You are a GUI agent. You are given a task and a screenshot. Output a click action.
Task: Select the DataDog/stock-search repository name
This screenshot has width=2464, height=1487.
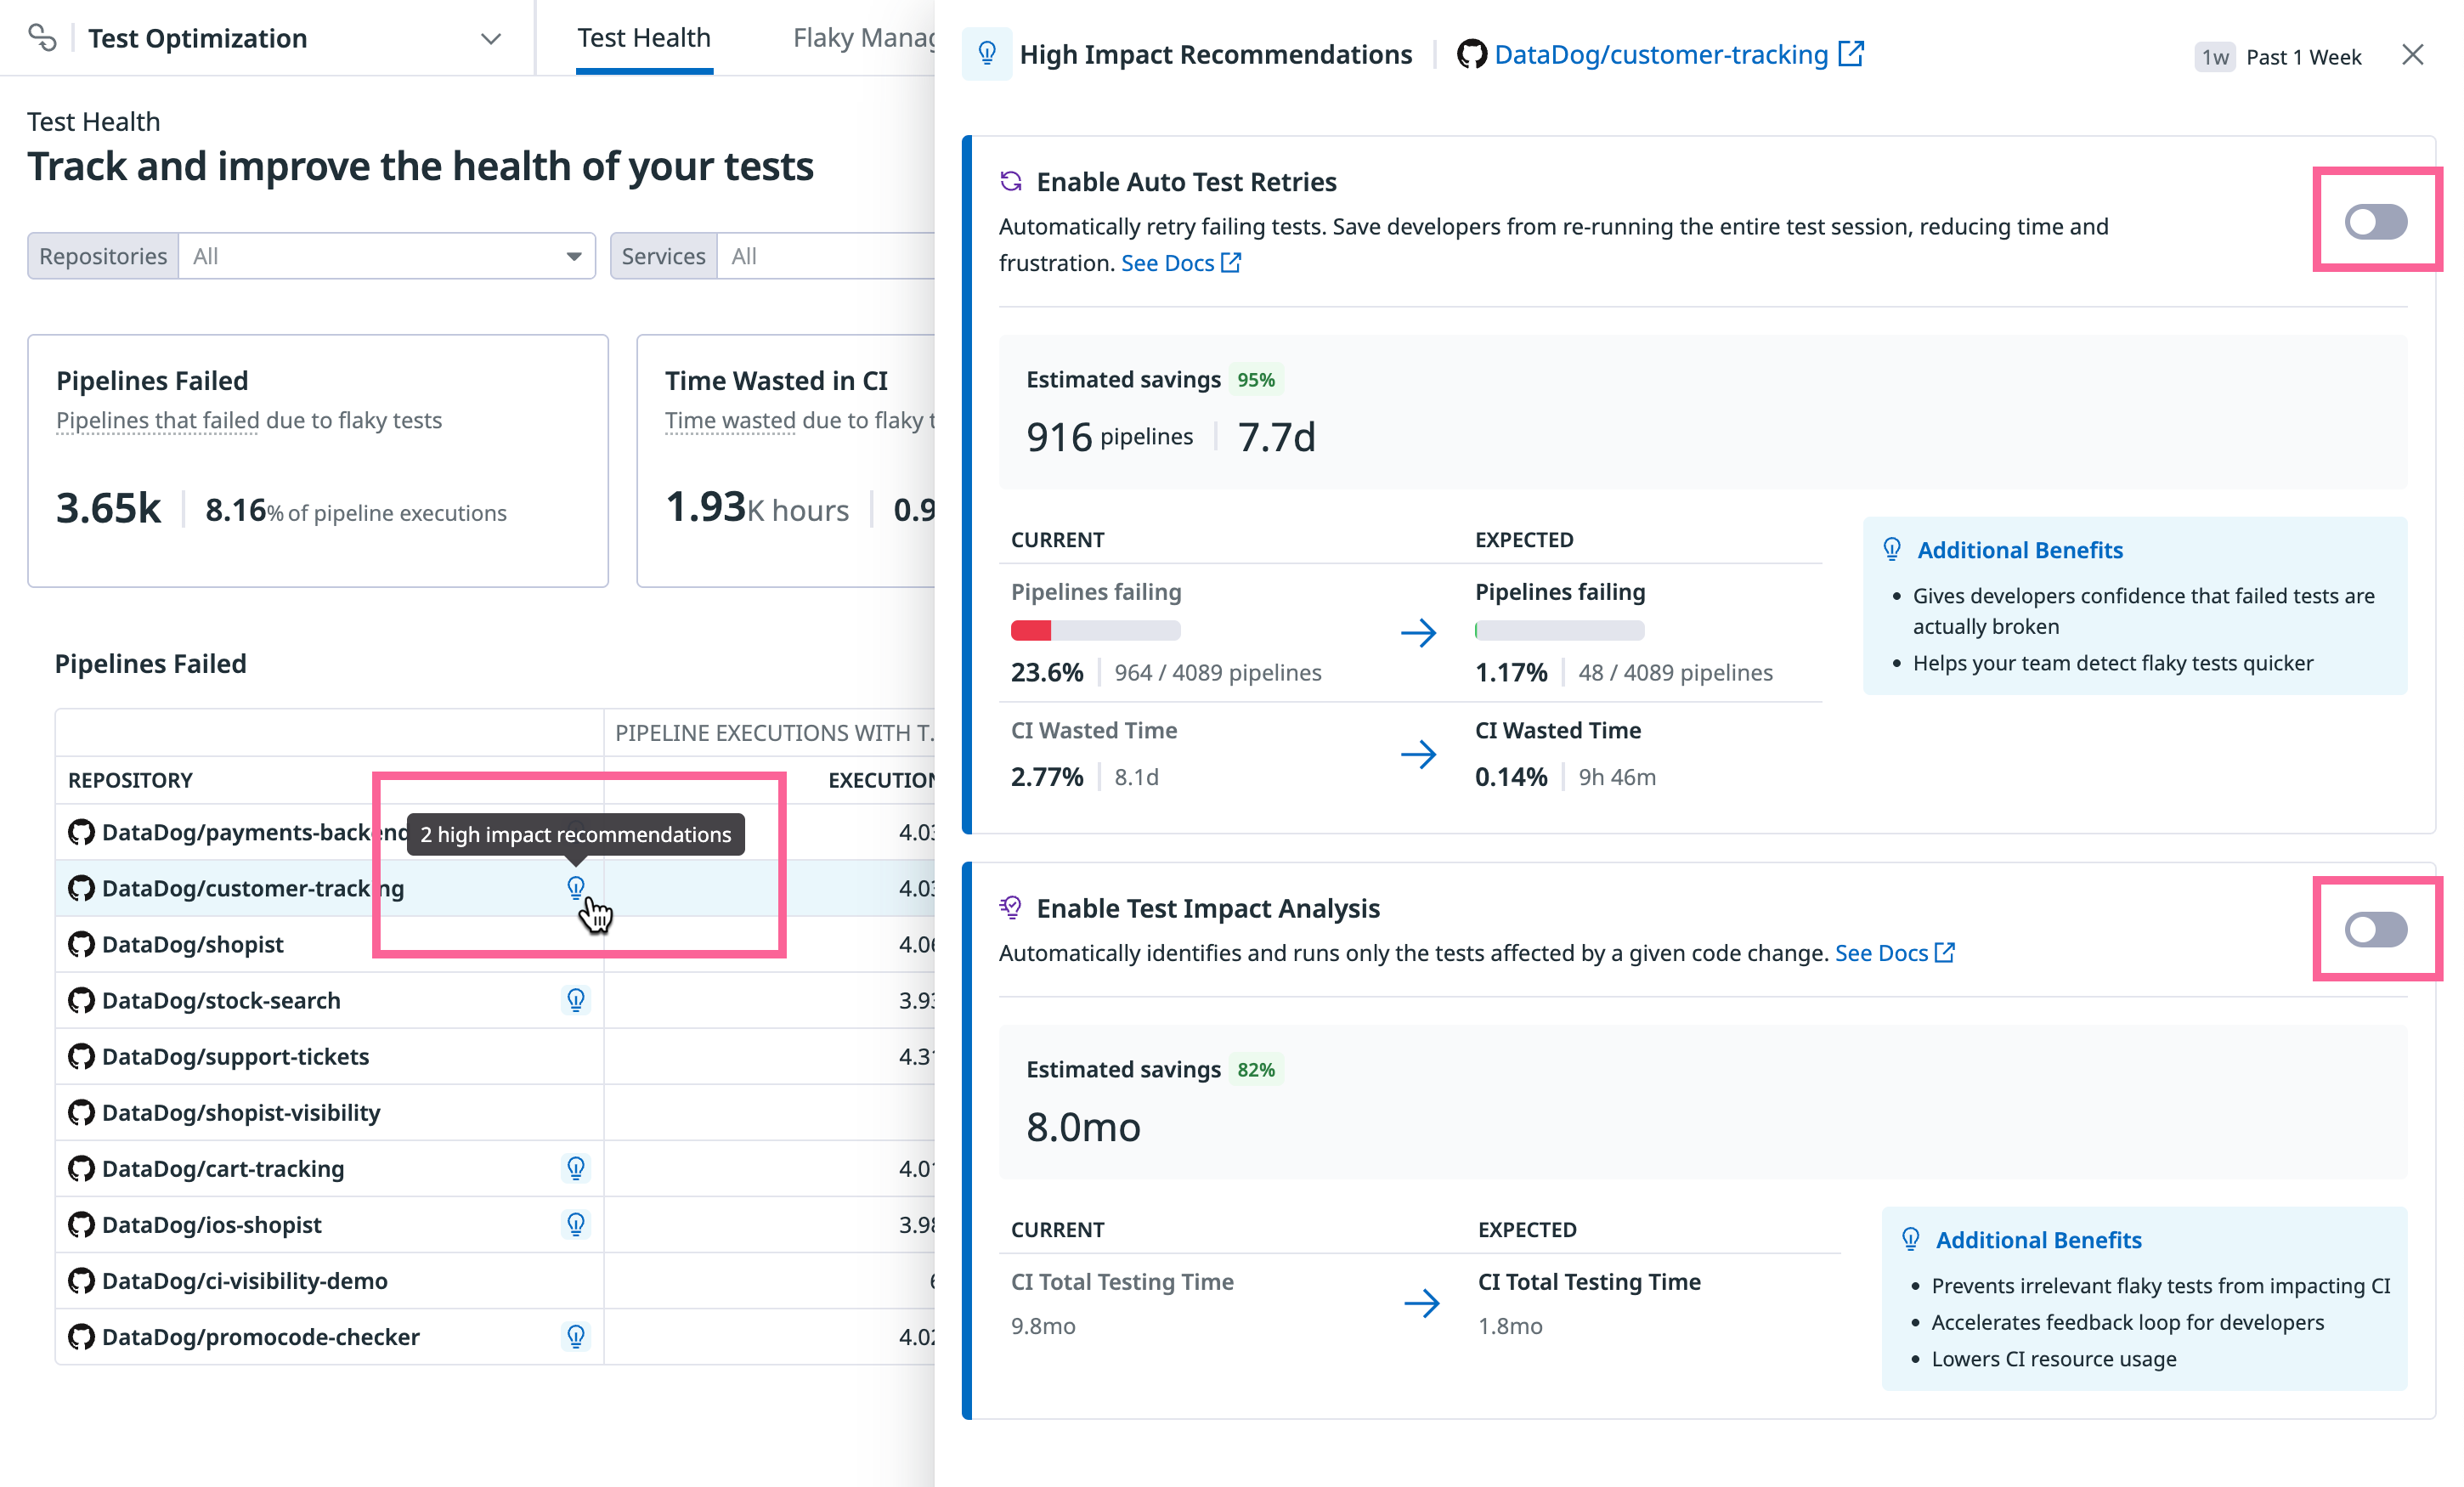point(221,1000)
